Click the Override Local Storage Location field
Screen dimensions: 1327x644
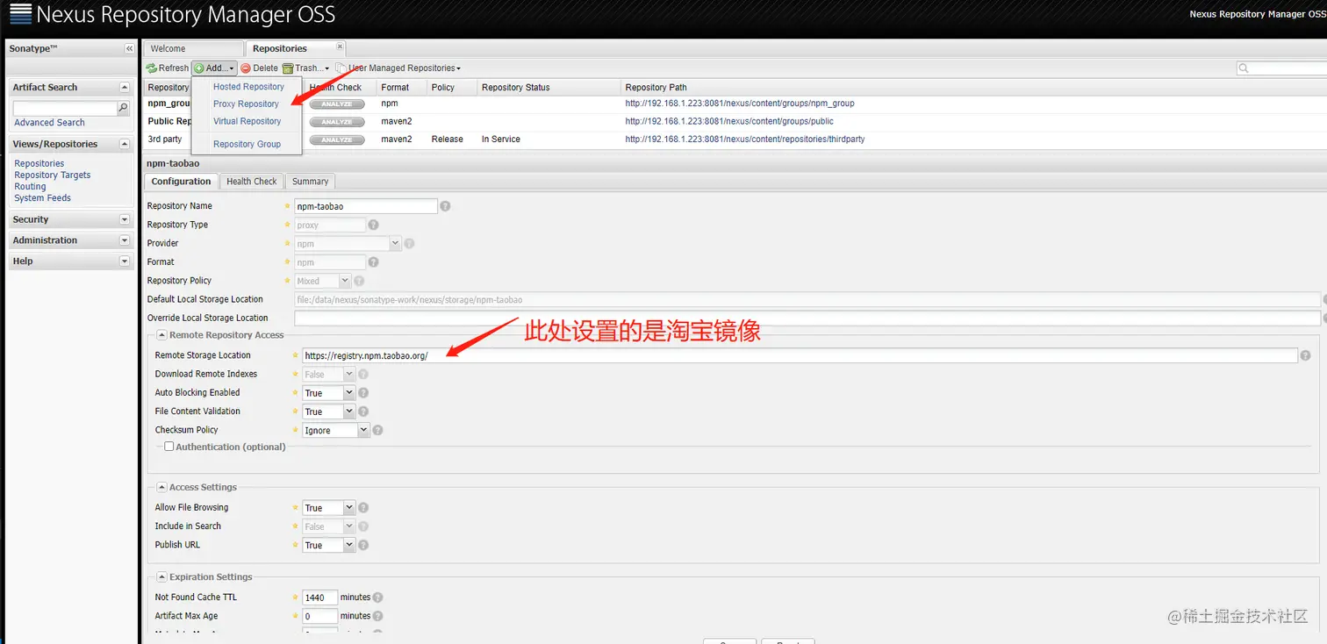[x=807, y=318]
